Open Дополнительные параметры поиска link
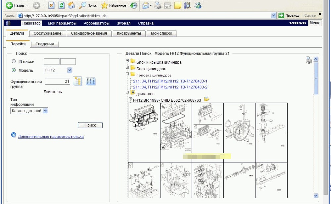This screenshot has height=204, width=331. pos(51,137)
